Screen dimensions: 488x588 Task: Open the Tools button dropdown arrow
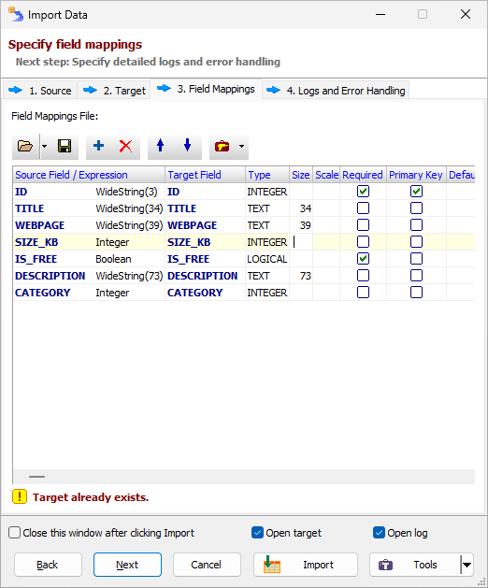click(x=467, y=565)
